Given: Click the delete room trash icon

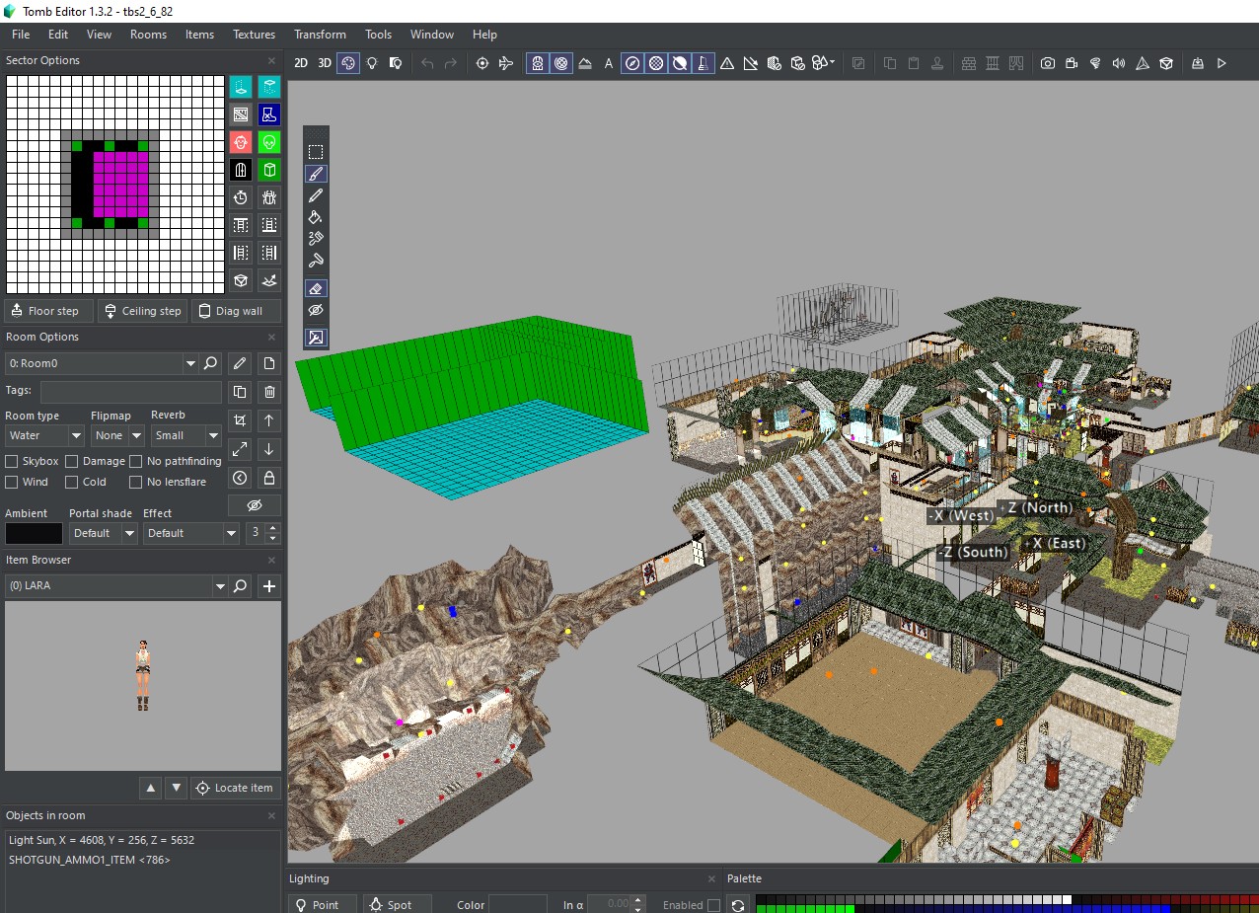Looking at the screenshot, I should coord(269,392).
